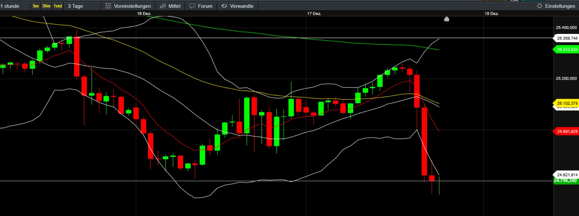Click the green 25.313,830 indicator label
Screen dimensions: 579x216
point(567,50)
